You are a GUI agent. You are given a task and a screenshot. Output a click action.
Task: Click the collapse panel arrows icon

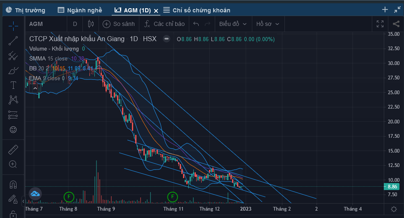[x=397, y=10]
